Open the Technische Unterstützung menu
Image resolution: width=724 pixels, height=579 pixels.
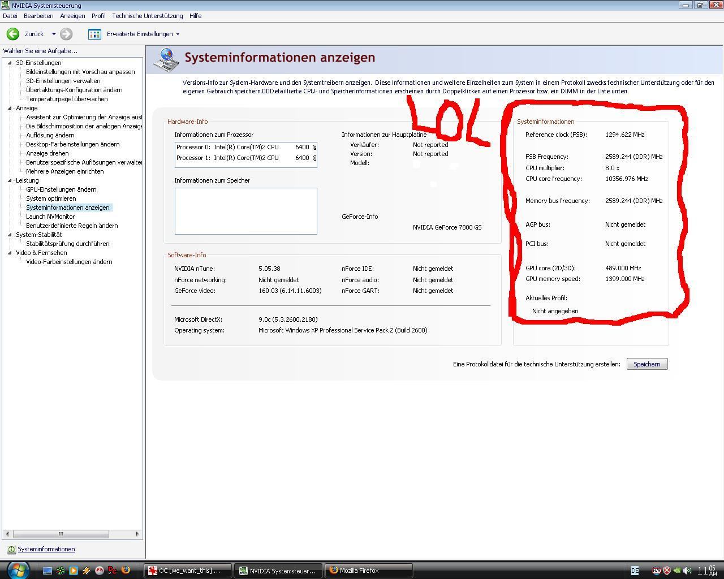(x=147, y=16)
